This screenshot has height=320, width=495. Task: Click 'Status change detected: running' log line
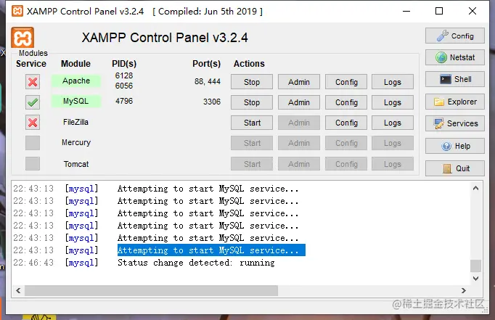[x=196, y=263]
